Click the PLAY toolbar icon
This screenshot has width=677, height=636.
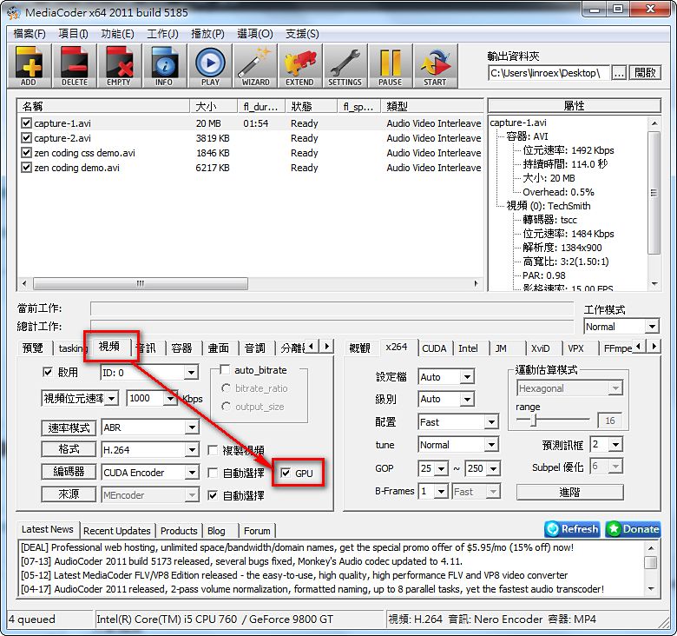210,66
